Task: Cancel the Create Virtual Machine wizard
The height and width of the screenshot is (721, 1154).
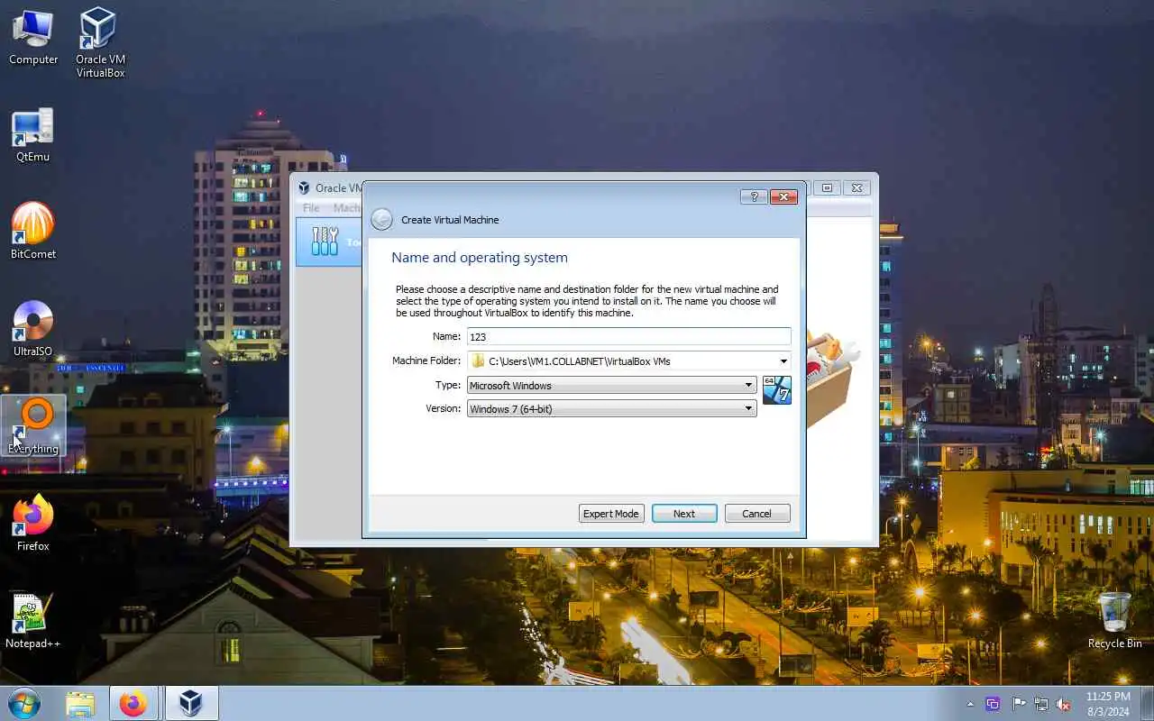Action: click(757, 514)
